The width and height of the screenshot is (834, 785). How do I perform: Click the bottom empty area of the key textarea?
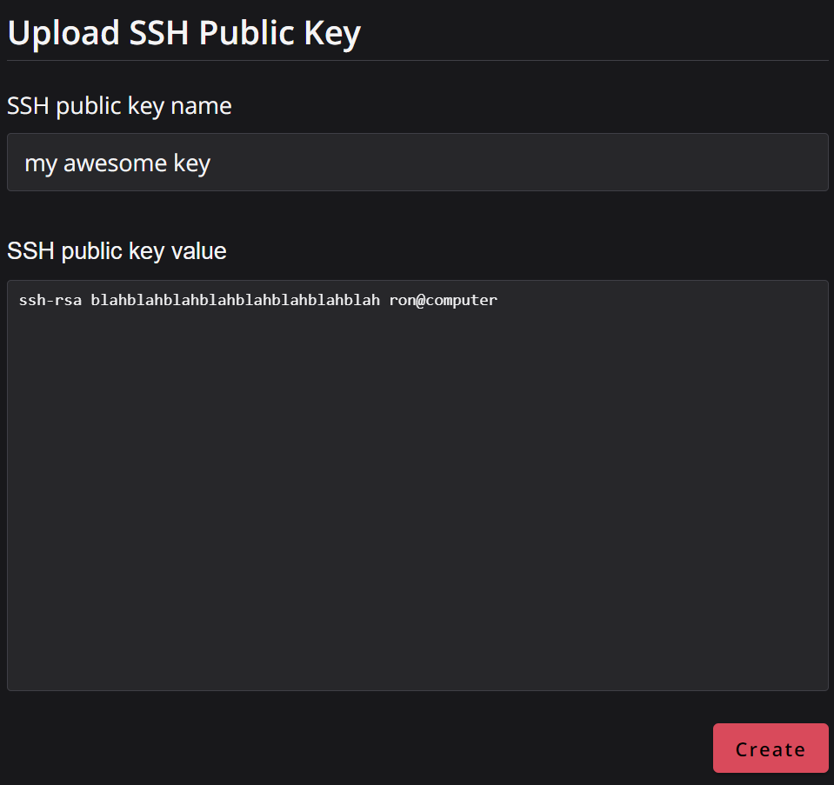pyautogui.click(x=417, y=661)
